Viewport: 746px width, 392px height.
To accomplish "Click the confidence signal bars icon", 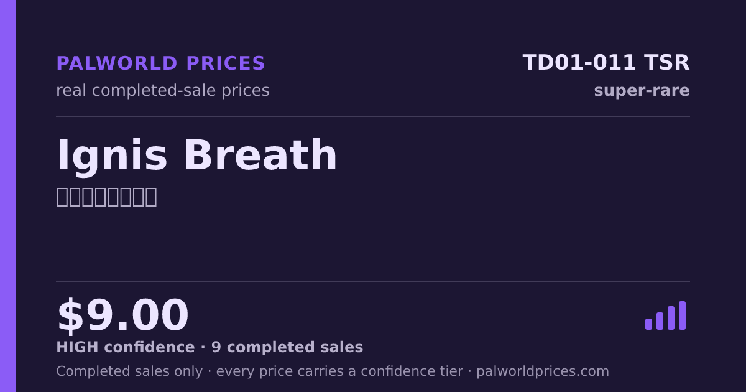I will (665, 315).
